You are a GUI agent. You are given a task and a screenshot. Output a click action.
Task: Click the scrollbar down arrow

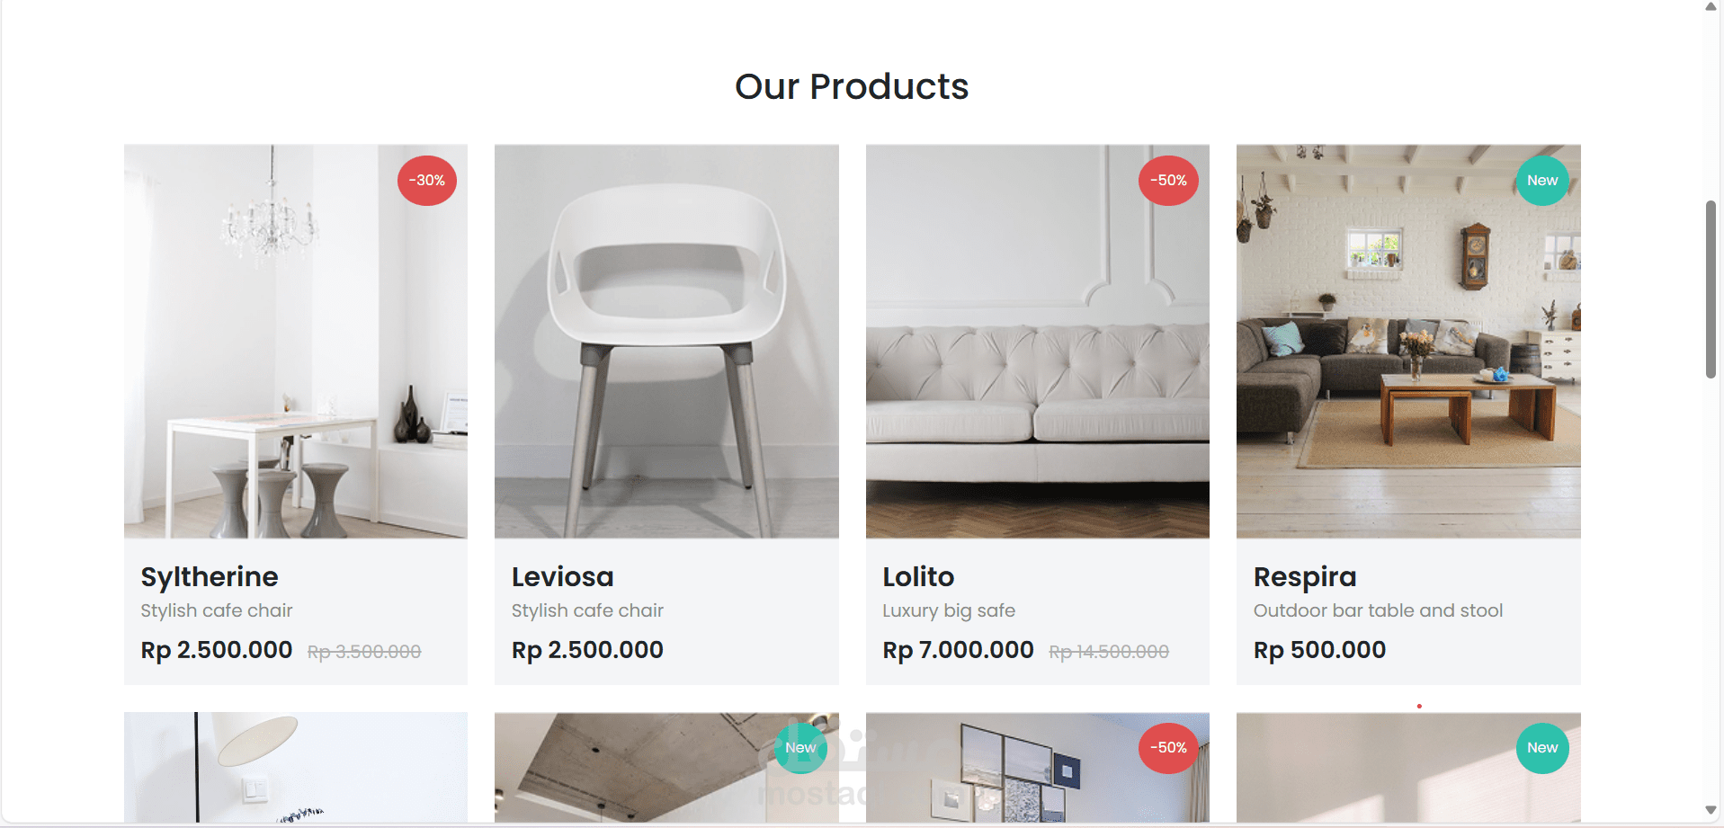click(x=1711, y=811)
